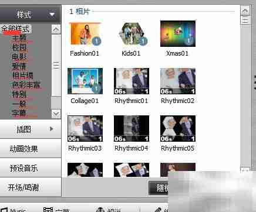Select the Xmas01 style thumbnail
This screenshot has height=212, width=256.
coord(178,33)
